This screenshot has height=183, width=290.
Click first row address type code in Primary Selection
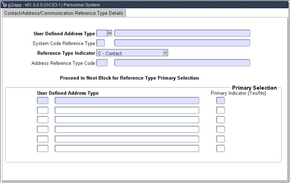[x=43, y=101]
